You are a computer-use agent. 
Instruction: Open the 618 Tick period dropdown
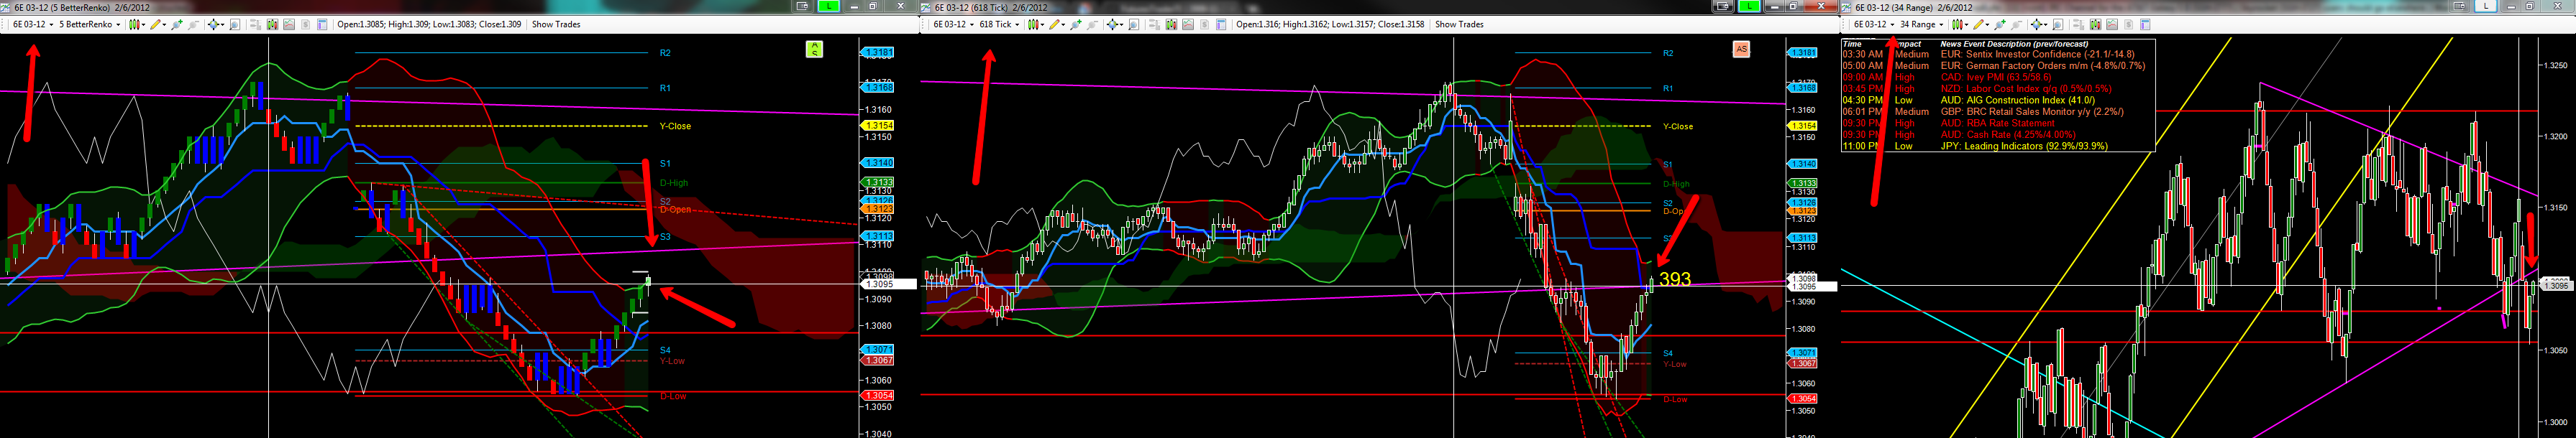coord(999,24)
